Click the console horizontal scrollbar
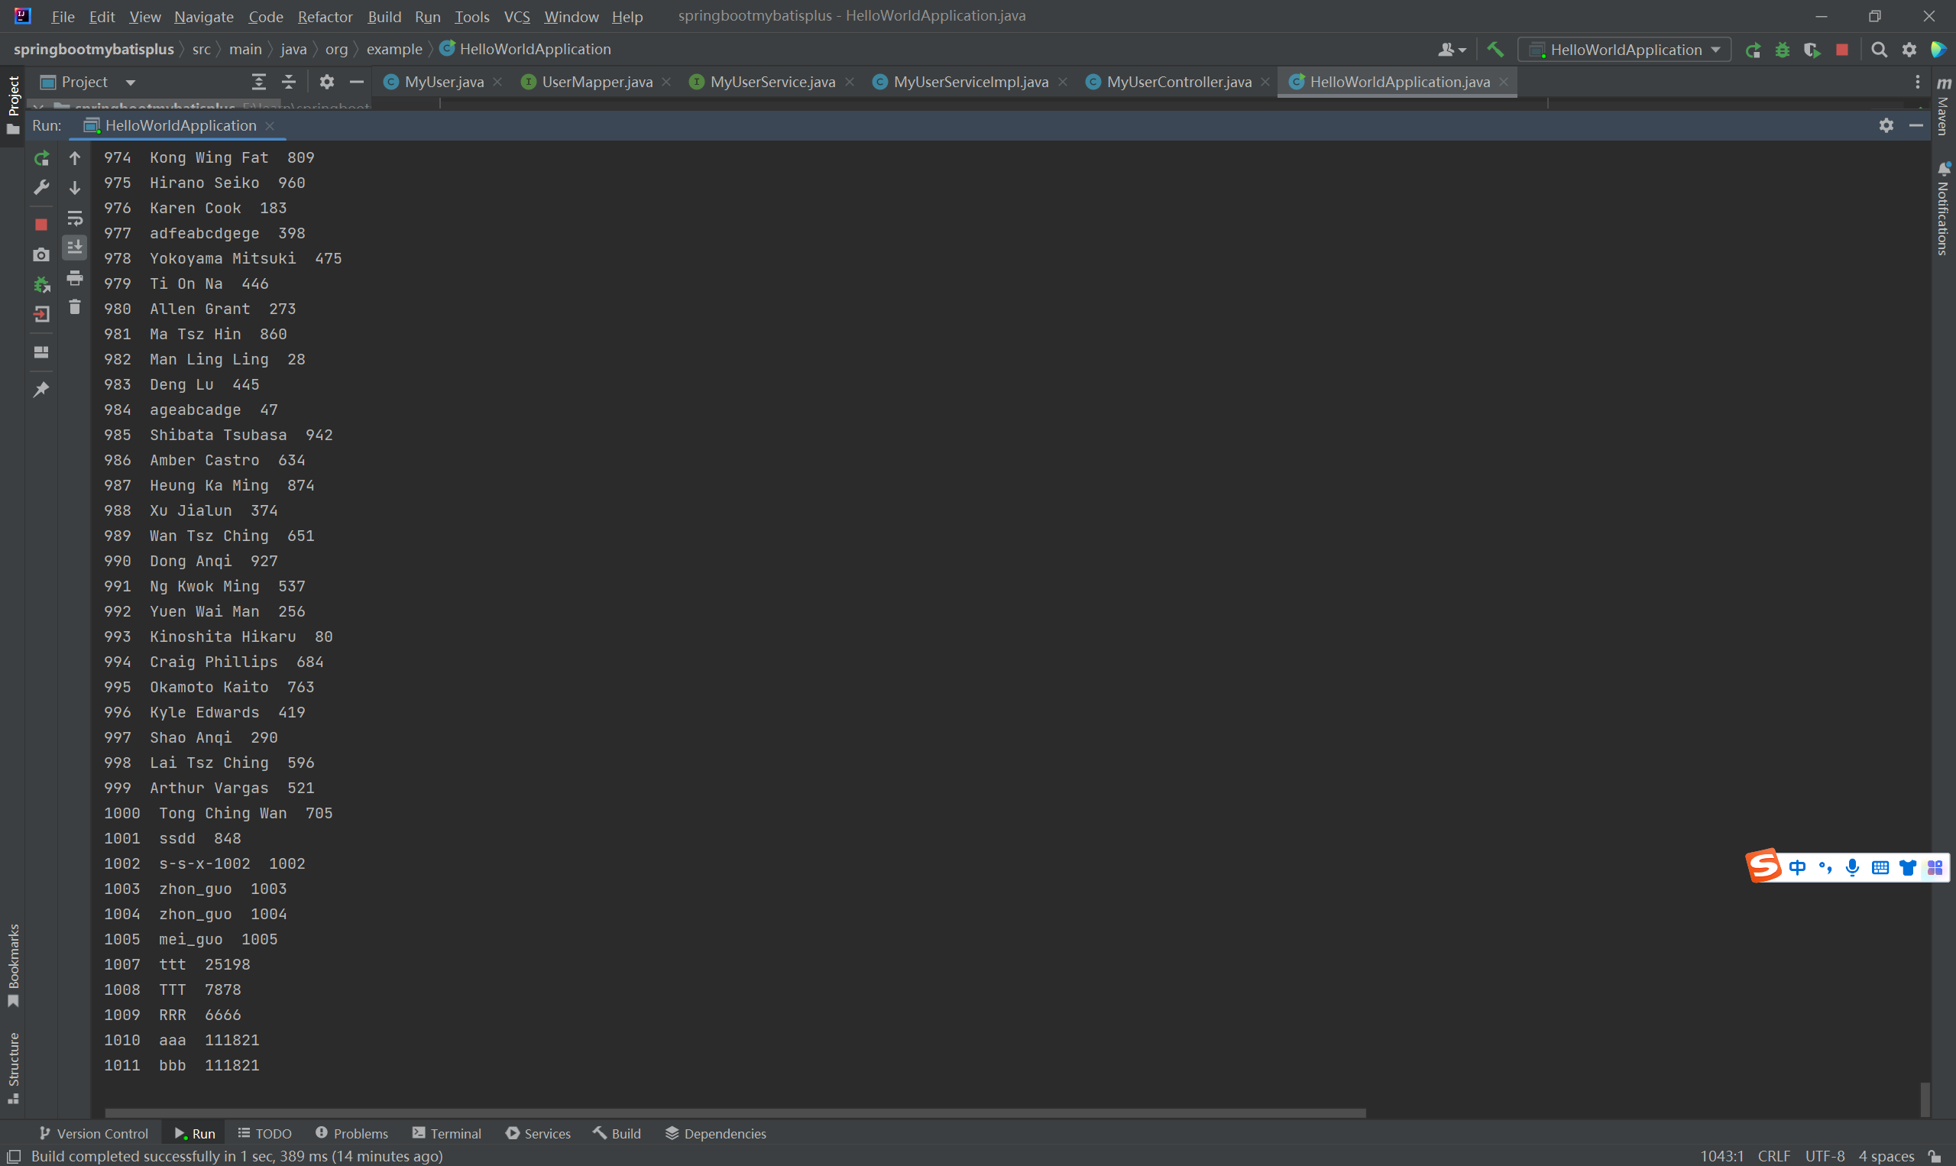Screen dimensions: 1956x1166 (x=734, y=1113)
